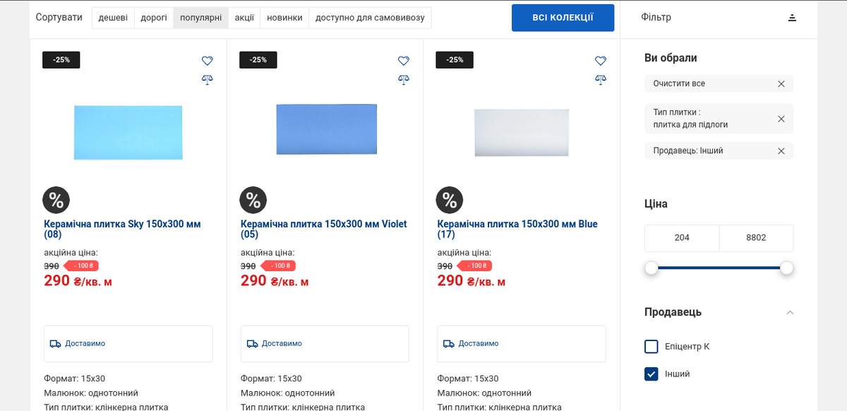This screenshot has height=411, width=847.
Task: Sort by 'дешеві' option
Action: pos(113,18)
